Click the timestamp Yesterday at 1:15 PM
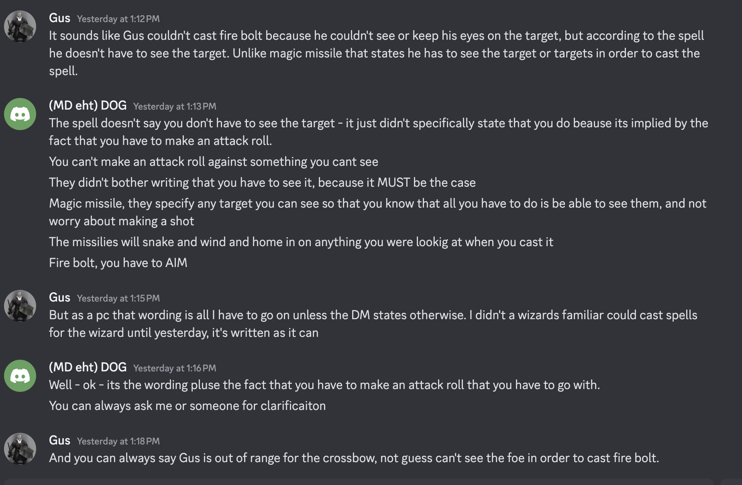This screenshot has width=742, height=485. [x=118, y=298]
